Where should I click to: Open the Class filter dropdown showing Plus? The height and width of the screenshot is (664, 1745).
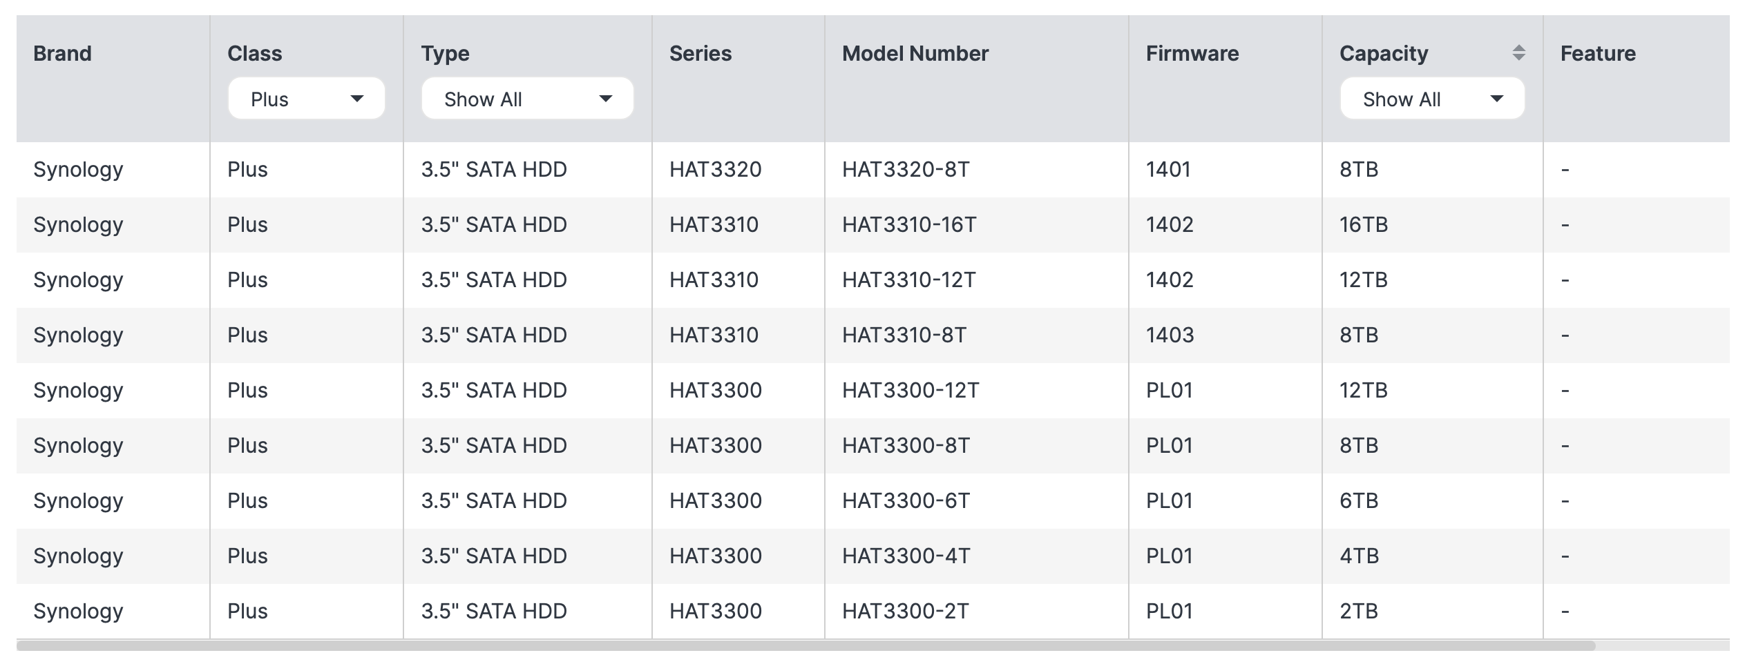306,99
